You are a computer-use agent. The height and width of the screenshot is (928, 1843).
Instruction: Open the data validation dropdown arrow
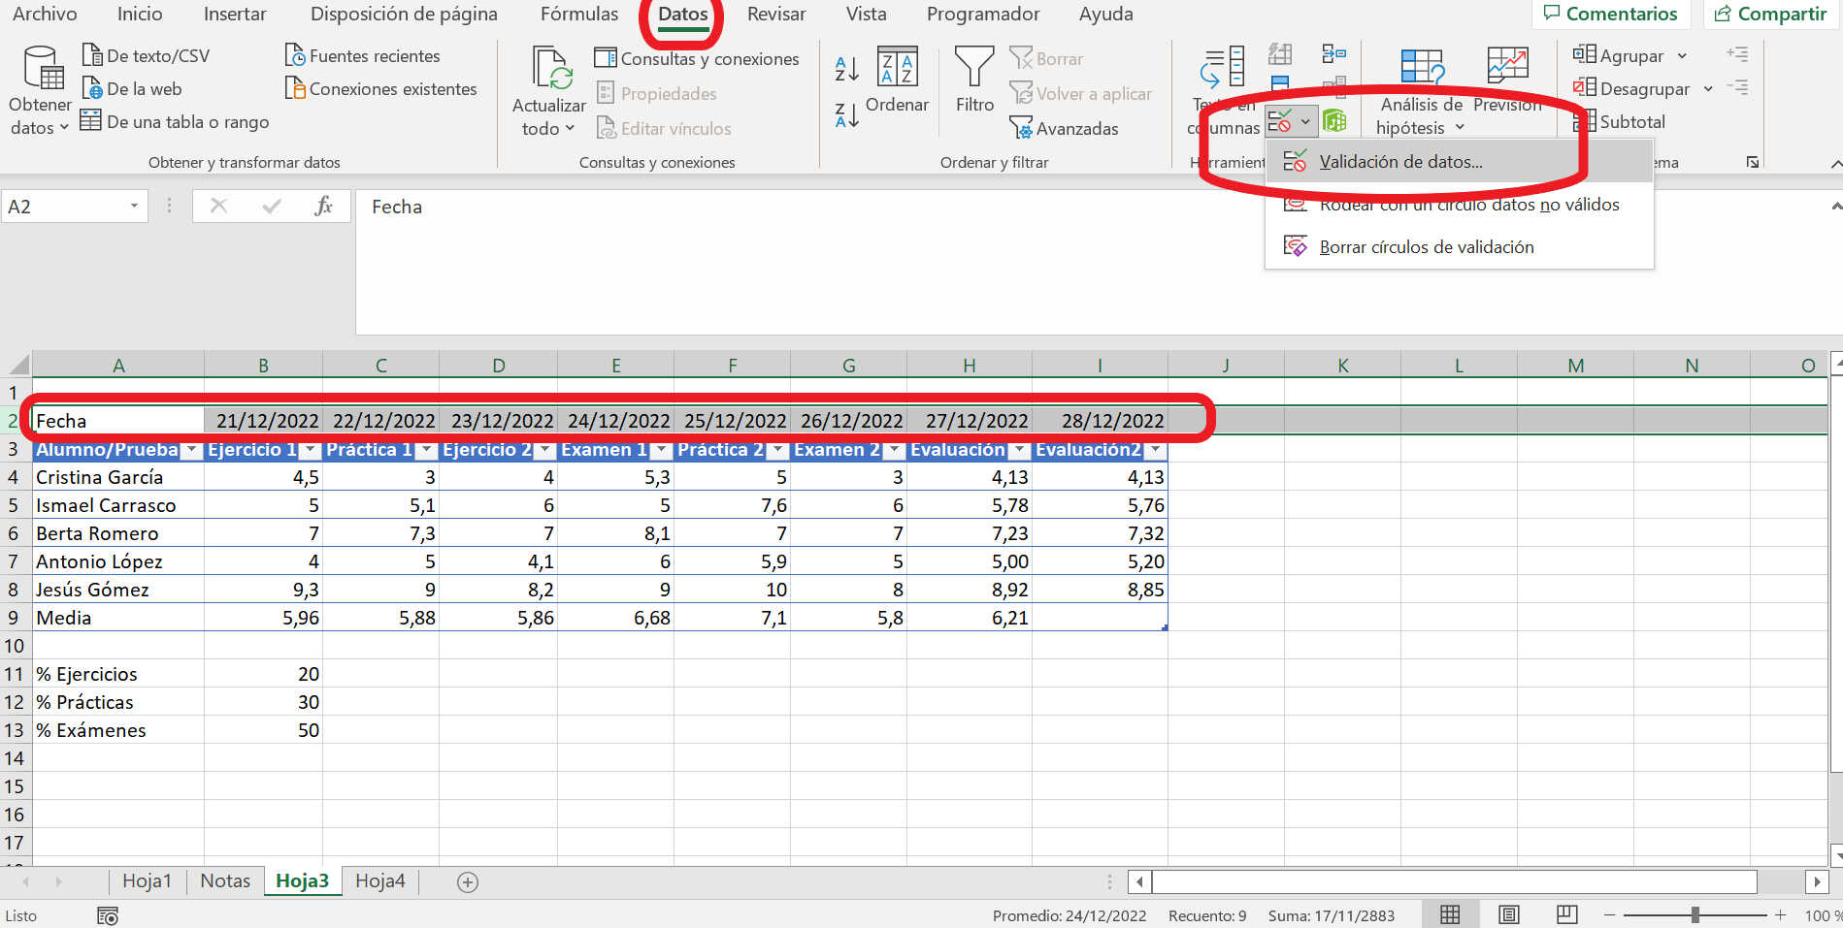[1305, 121]
